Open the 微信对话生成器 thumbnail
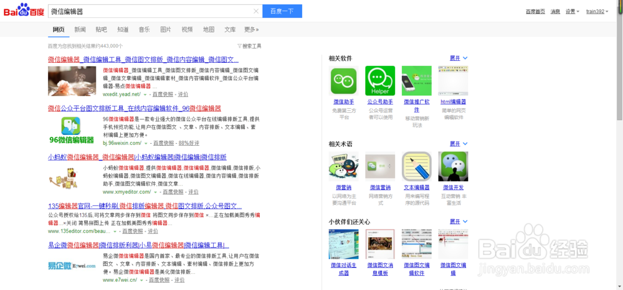Viewport: 623px width, 290px height. (x=344, y=244)
